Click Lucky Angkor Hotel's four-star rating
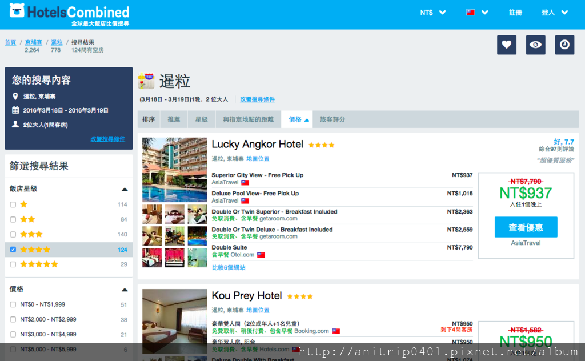Image resolution: width=585 pixels, height=361 pixels. 321,145
